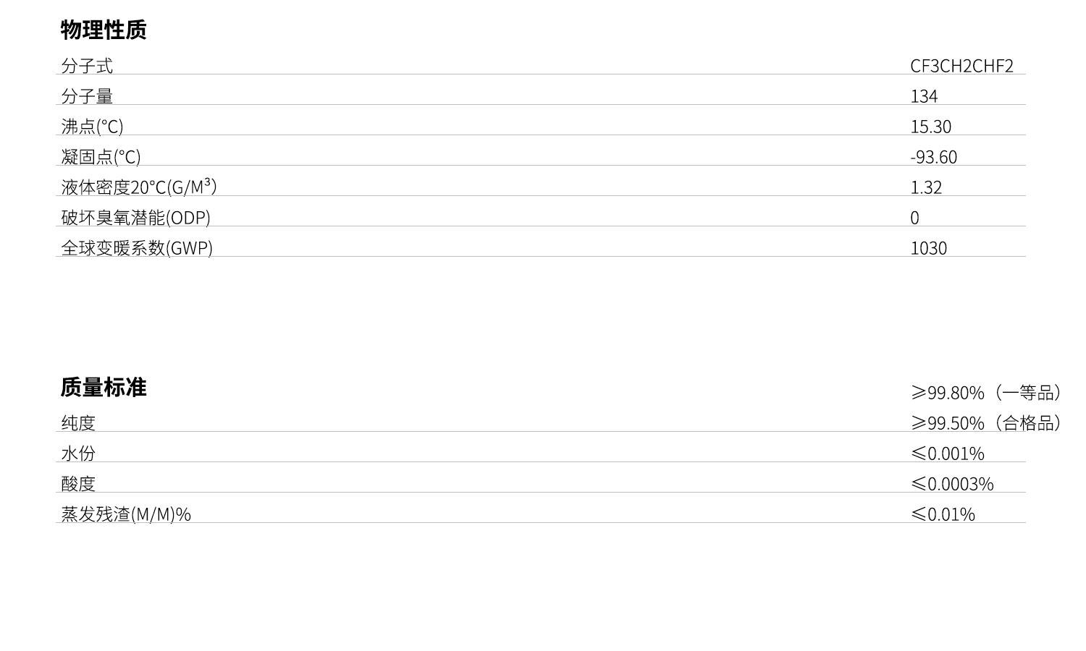Select the 破坏臭氧潜能(ODP) label

(x=135, y=218)
